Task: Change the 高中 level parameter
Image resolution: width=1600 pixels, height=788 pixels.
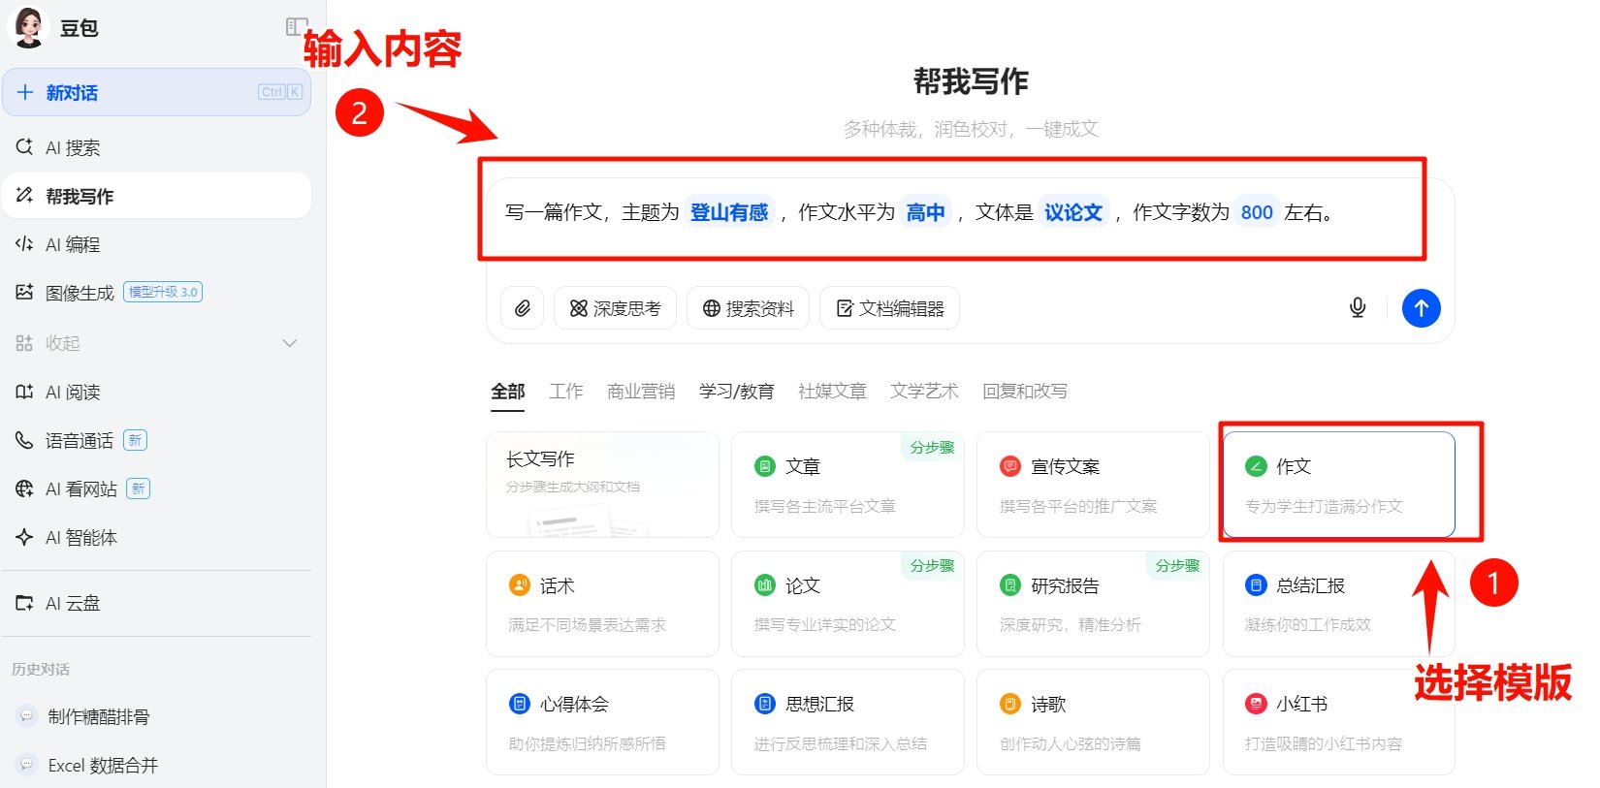Action: (x=925, y=212)
